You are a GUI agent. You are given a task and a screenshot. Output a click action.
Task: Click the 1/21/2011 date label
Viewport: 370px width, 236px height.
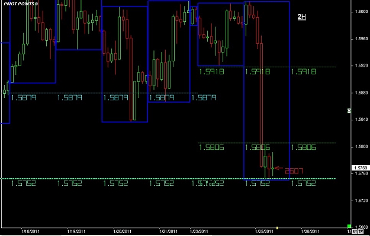168,231
